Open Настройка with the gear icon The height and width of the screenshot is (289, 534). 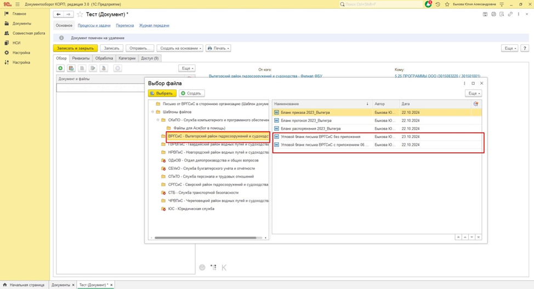pyautogui.click(x=21, y=53)
